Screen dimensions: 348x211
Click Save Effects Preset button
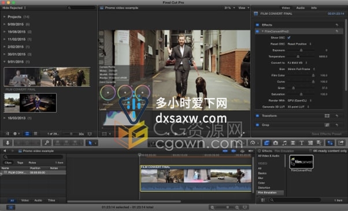(327, 134)
